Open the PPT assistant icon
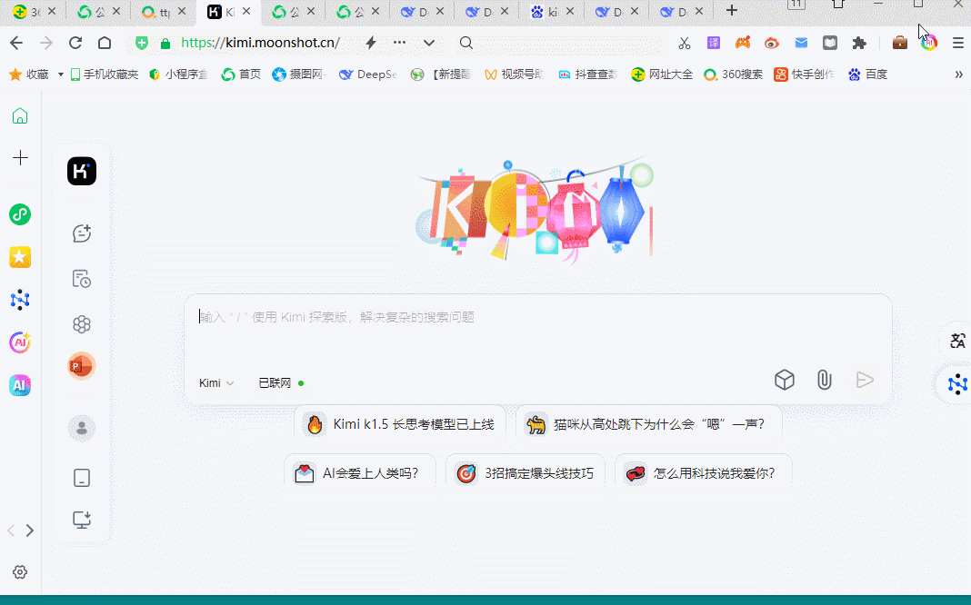The width and height of the screenshot is (971, 605). [x=82, y=366]
